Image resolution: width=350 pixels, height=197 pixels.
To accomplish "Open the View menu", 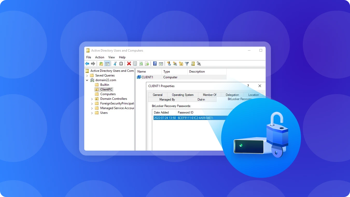I will coord(111,57).
